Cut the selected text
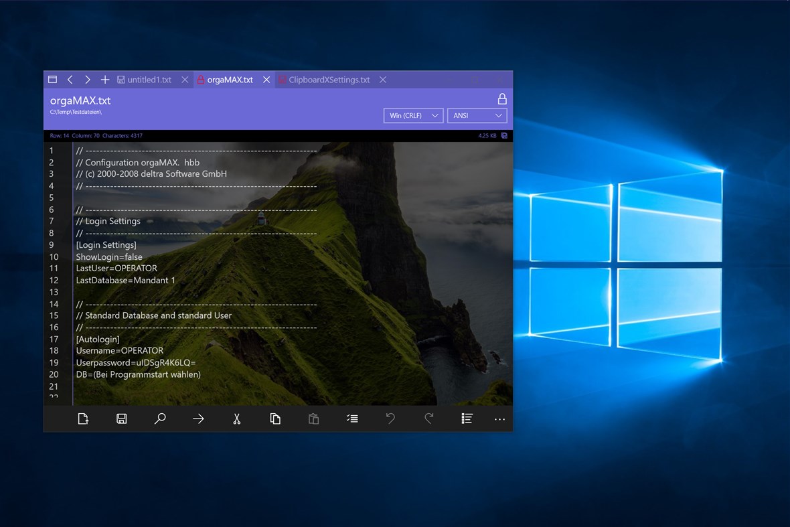Image resolution: width=790 pixels, height=527 pixels. [x=236, y=419]
